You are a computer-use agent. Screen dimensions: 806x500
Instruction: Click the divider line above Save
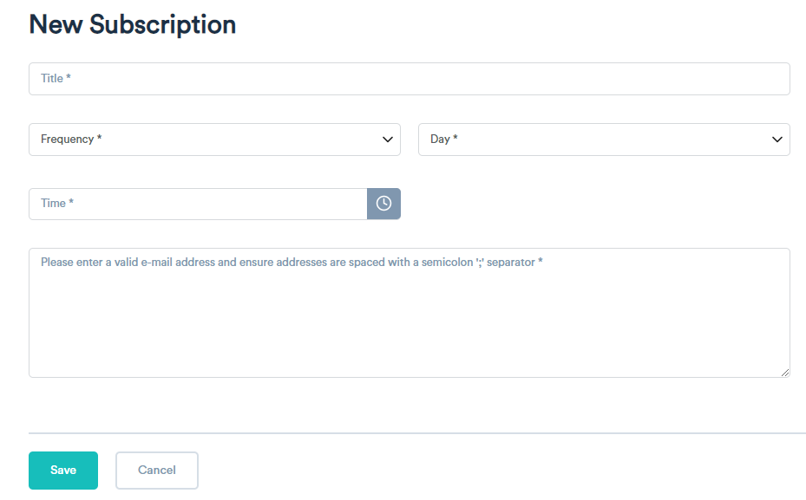[x=416, y=432]
